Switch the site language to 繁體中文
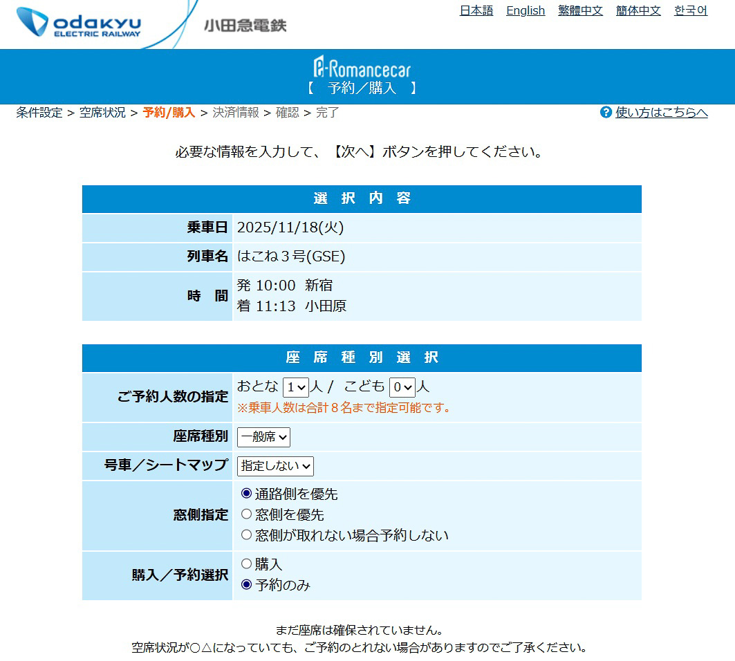Viewport: 735px width, 661px height. pyautogui.click(x=580, y=10)
